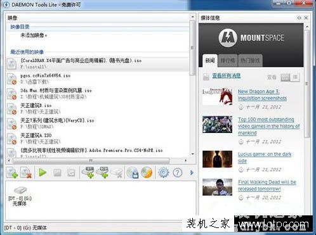Select the CorelDRAW X4 iso image
Image resolution: width=316 pixels, height=235 pixels.
point(98,64)
